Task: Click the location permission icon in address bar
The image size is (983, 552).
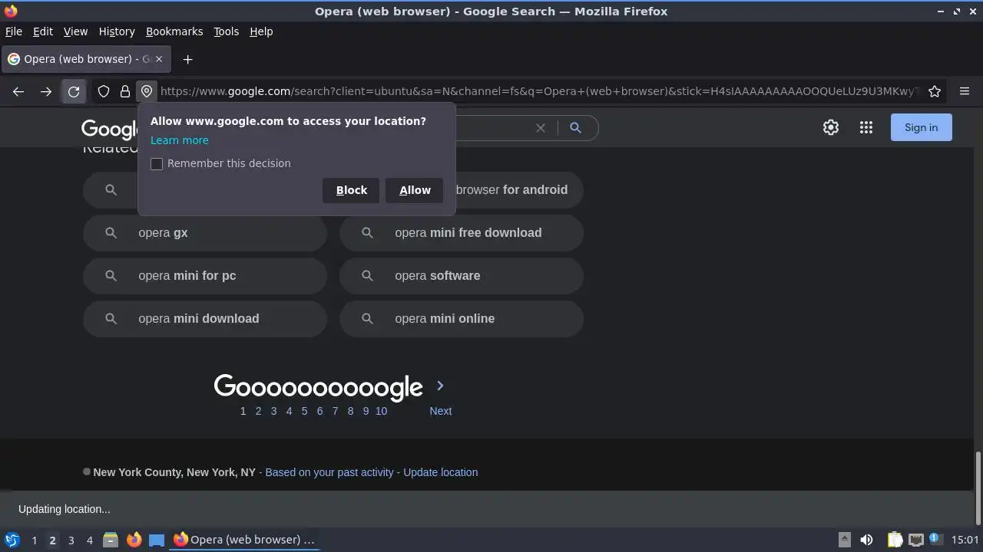Action: click(x=147, y=91)
